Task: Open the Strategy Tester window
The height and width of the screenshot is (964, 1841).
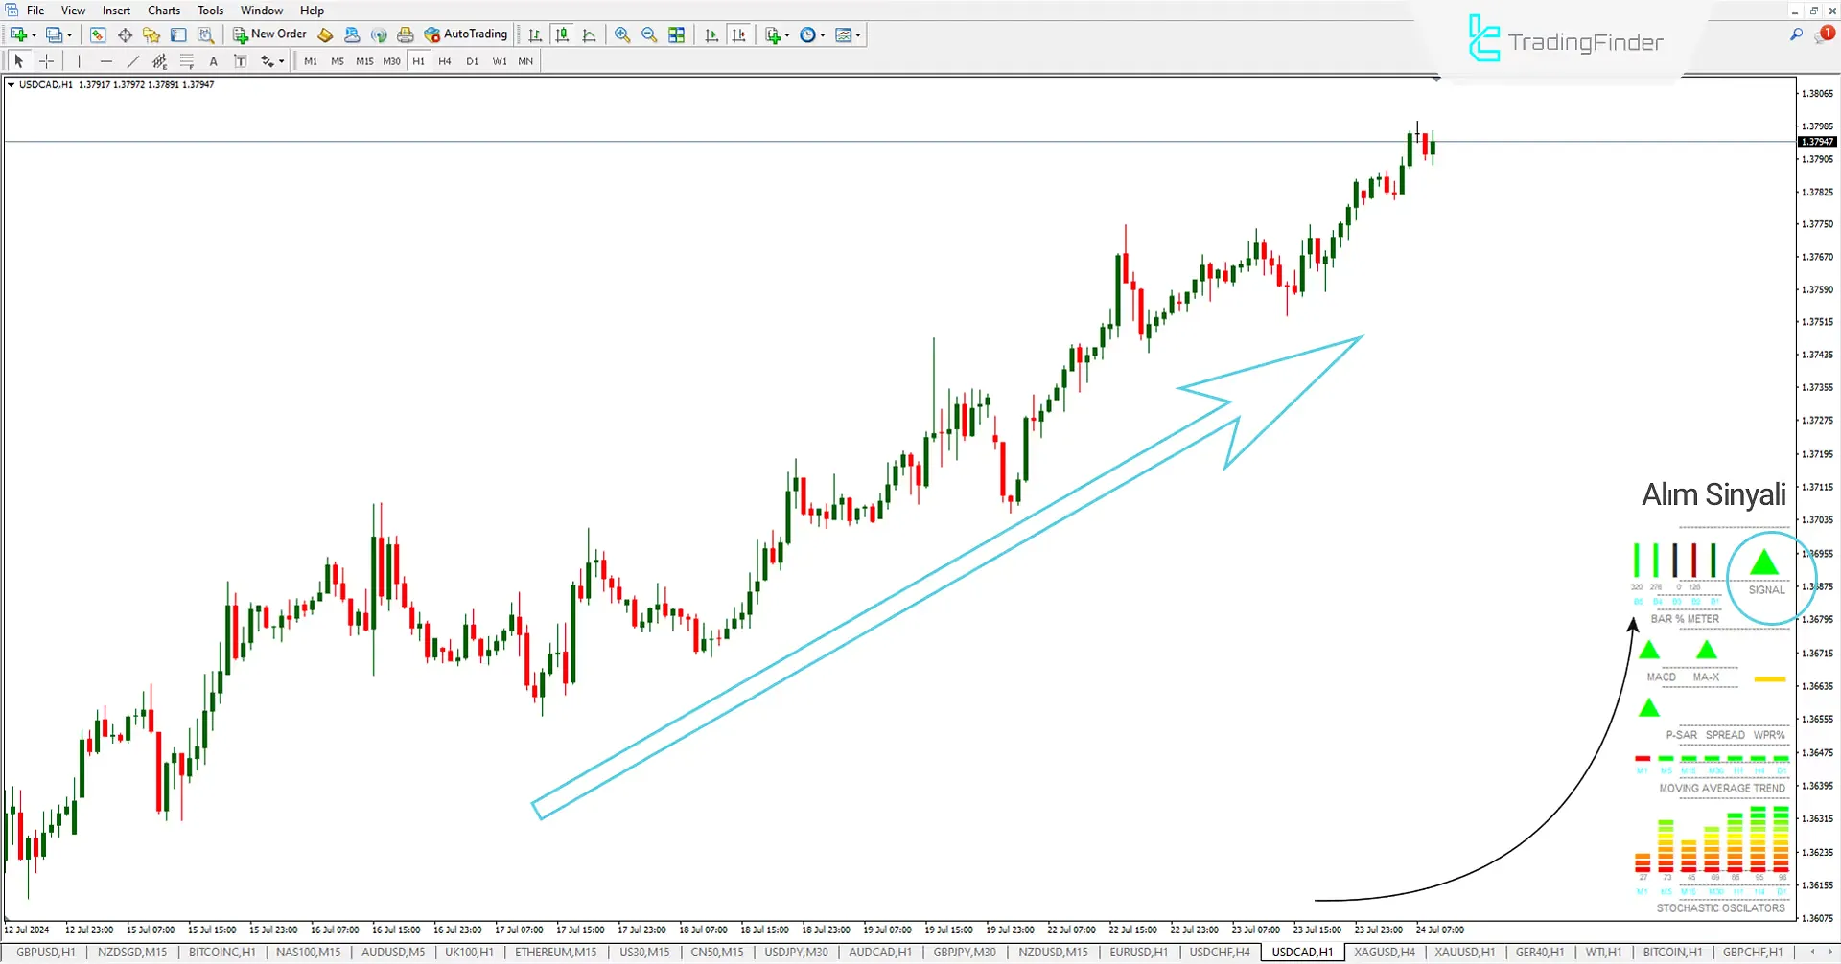Action: 206,34
